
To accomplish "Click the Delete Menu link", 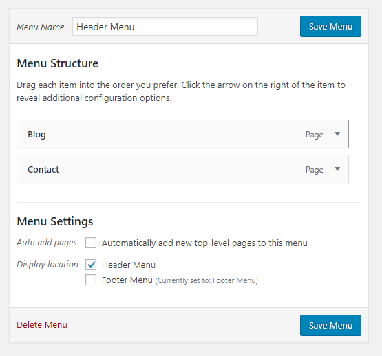I will pos(42,325).
